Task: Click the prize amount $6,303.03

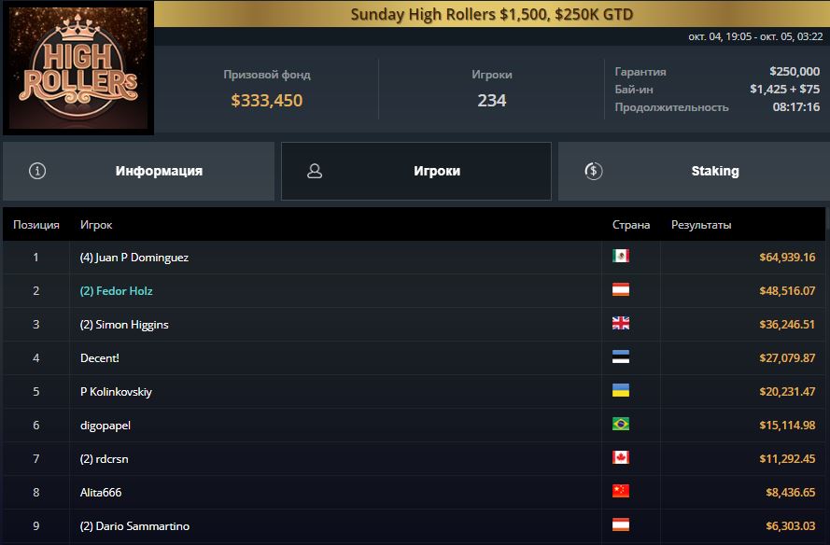Action: click(790, 526)
